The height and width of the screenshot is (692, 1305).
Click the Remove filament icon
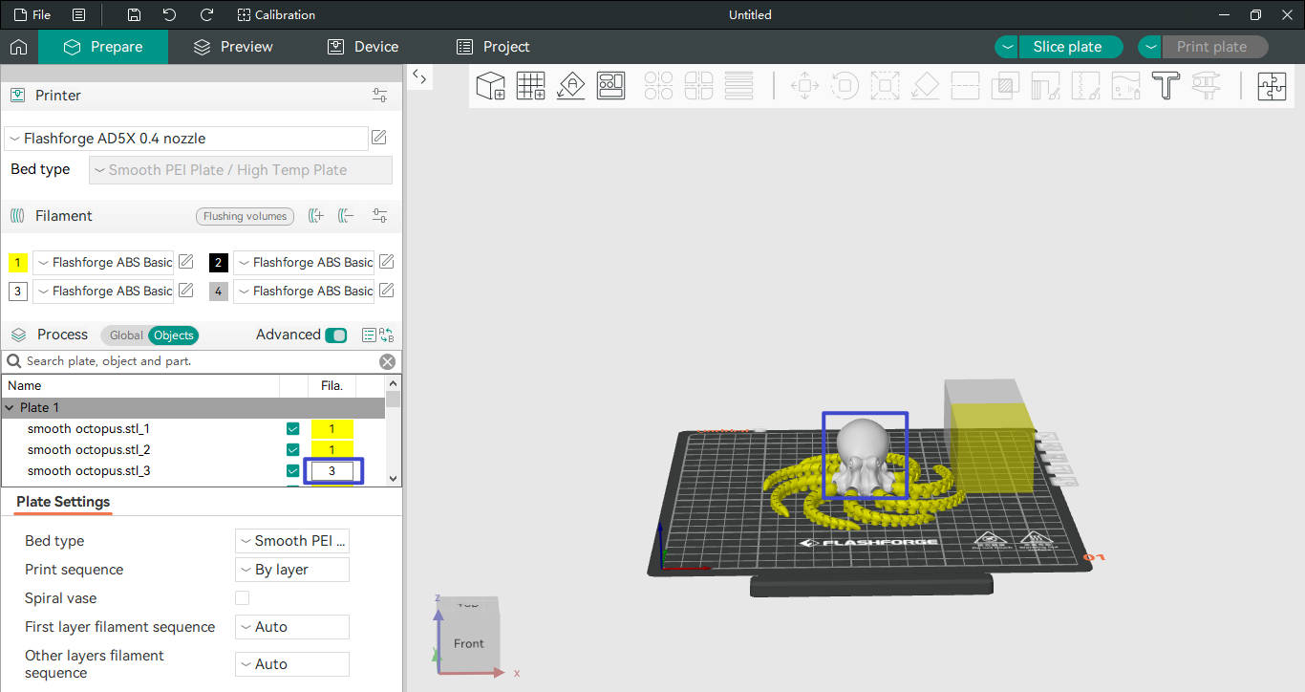[346, 216]
